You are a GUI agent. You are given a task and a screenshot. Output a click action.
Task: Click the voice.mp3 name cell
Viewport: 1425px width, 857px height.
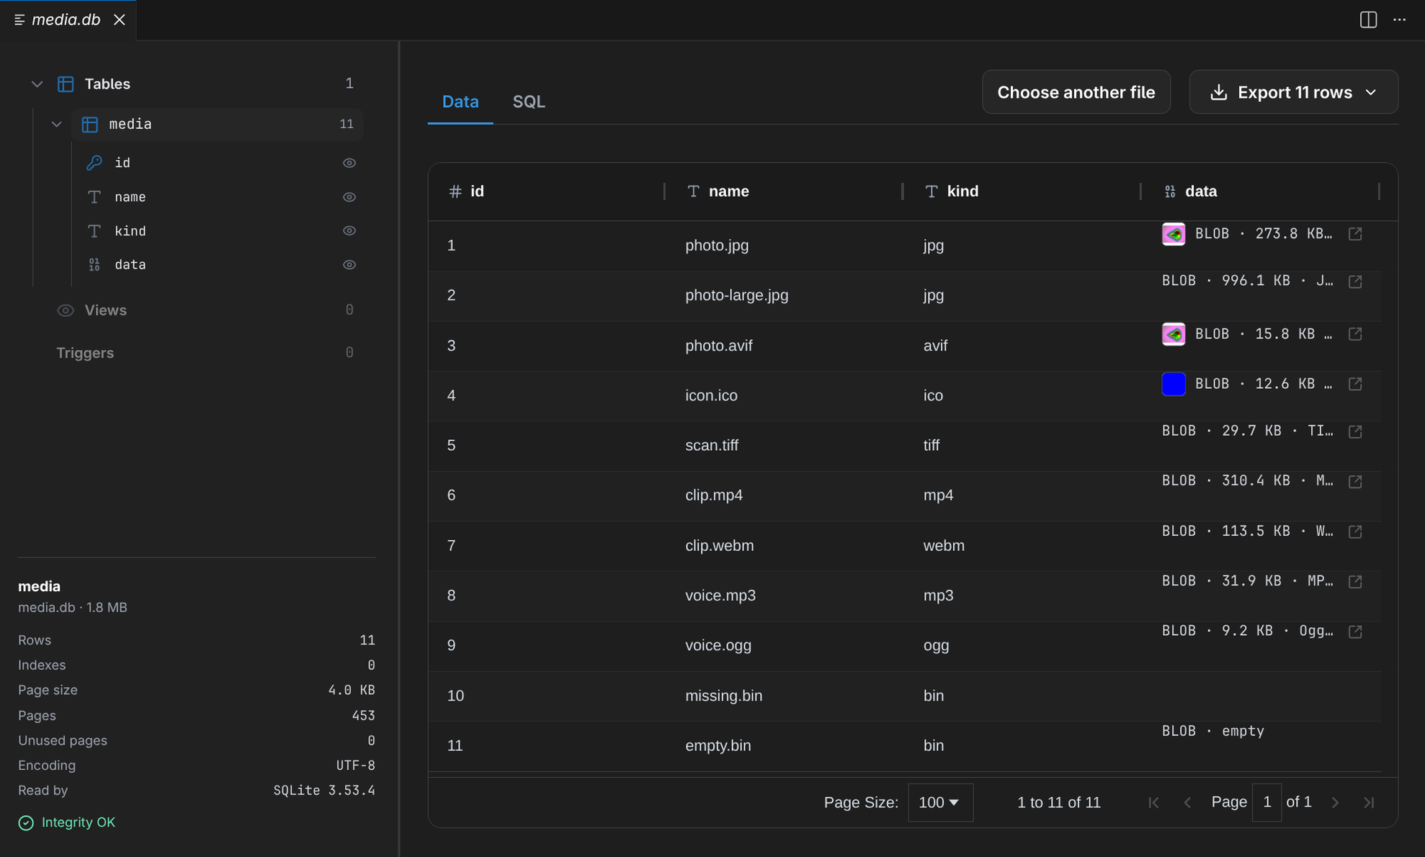click(x=720, y=596)
